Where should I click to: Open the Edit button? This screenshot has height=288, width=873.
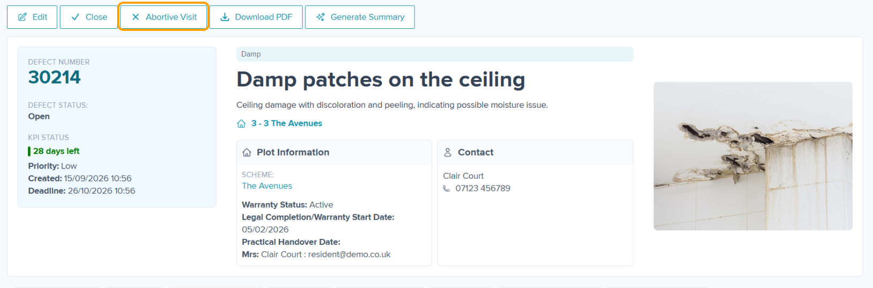(x=32, y=17)
